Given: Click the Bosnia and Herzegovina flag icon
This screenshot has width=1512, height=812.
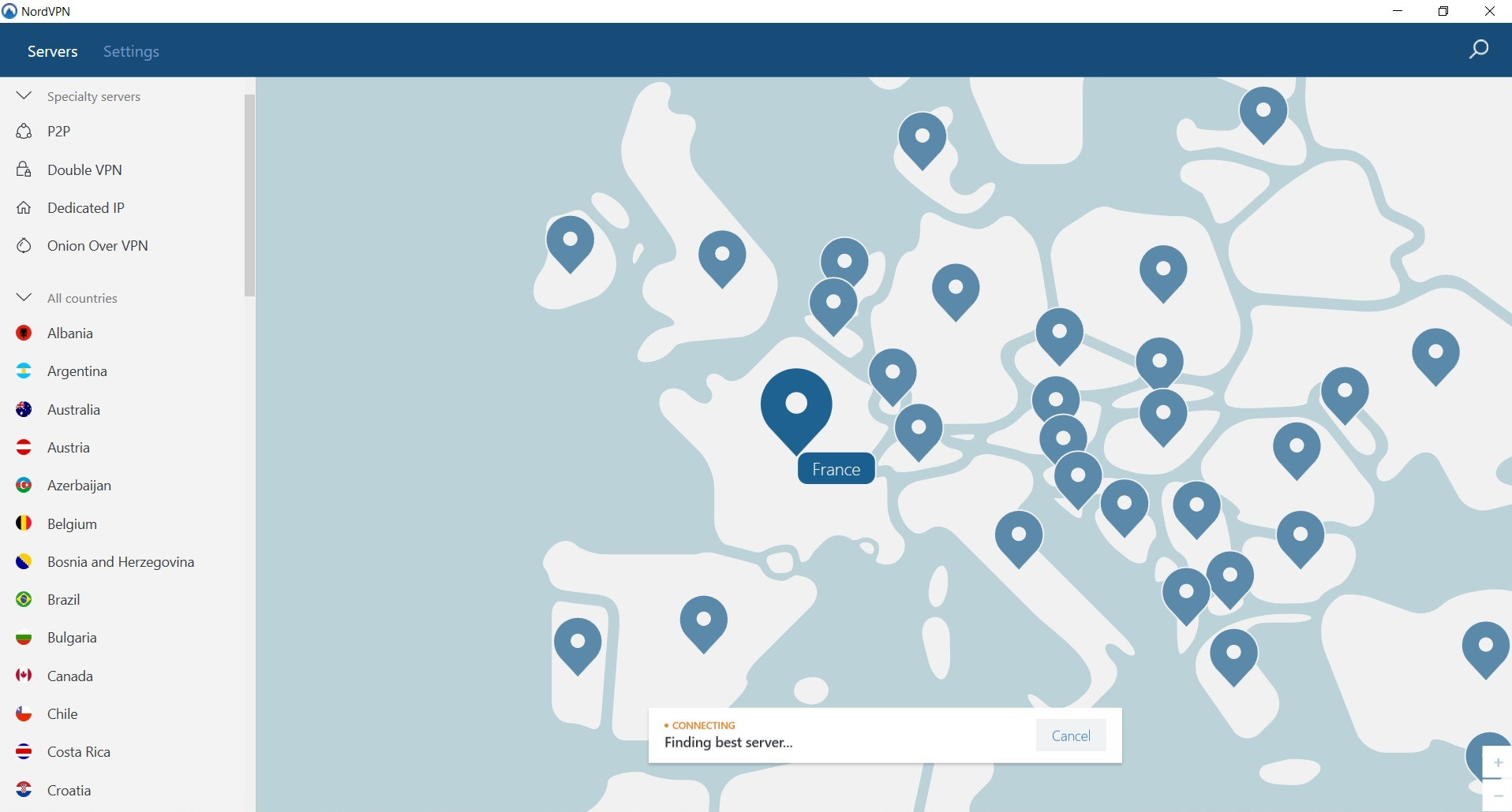Looking at the screenshot, I should tap(24, 561).
